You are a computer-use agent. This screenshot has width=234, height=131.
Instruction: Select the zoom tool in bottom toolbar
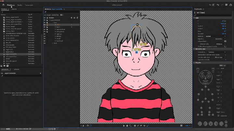pyautogui.click(x=130, y=126)
